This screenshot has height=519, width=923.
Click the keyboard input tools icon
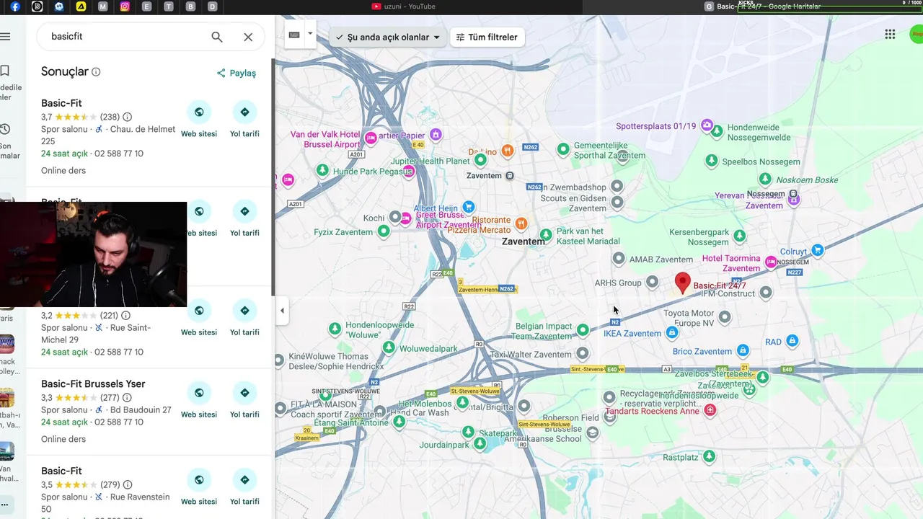(x=294, y=35)
